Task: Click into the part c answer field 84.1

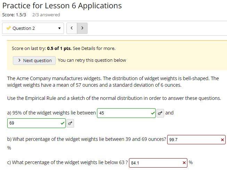Action: (158, 163)
